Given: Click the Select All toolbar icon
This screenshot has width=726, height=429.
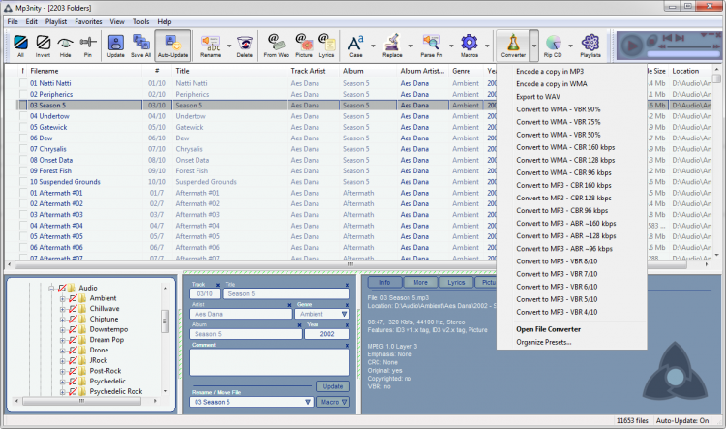Looking at the screenshot, I should [21, 45].
